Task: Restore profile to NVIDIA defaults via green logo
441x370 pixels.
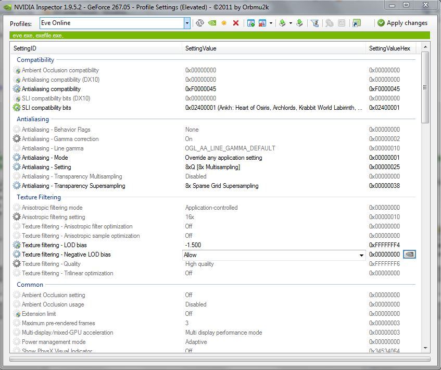Action: click(212, 23)
